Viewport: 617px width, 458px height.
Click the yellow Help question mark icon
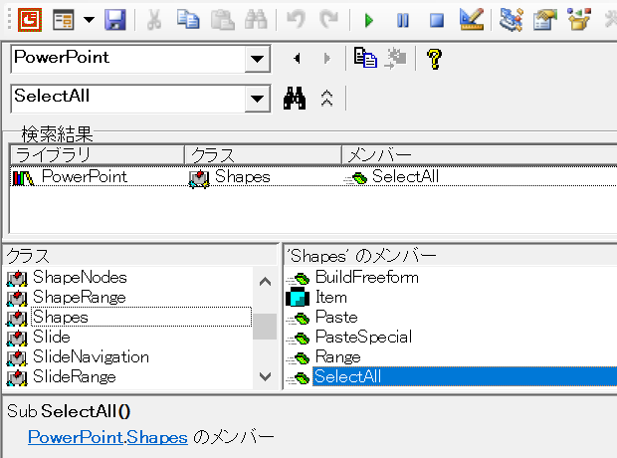[x=434, y=59]
